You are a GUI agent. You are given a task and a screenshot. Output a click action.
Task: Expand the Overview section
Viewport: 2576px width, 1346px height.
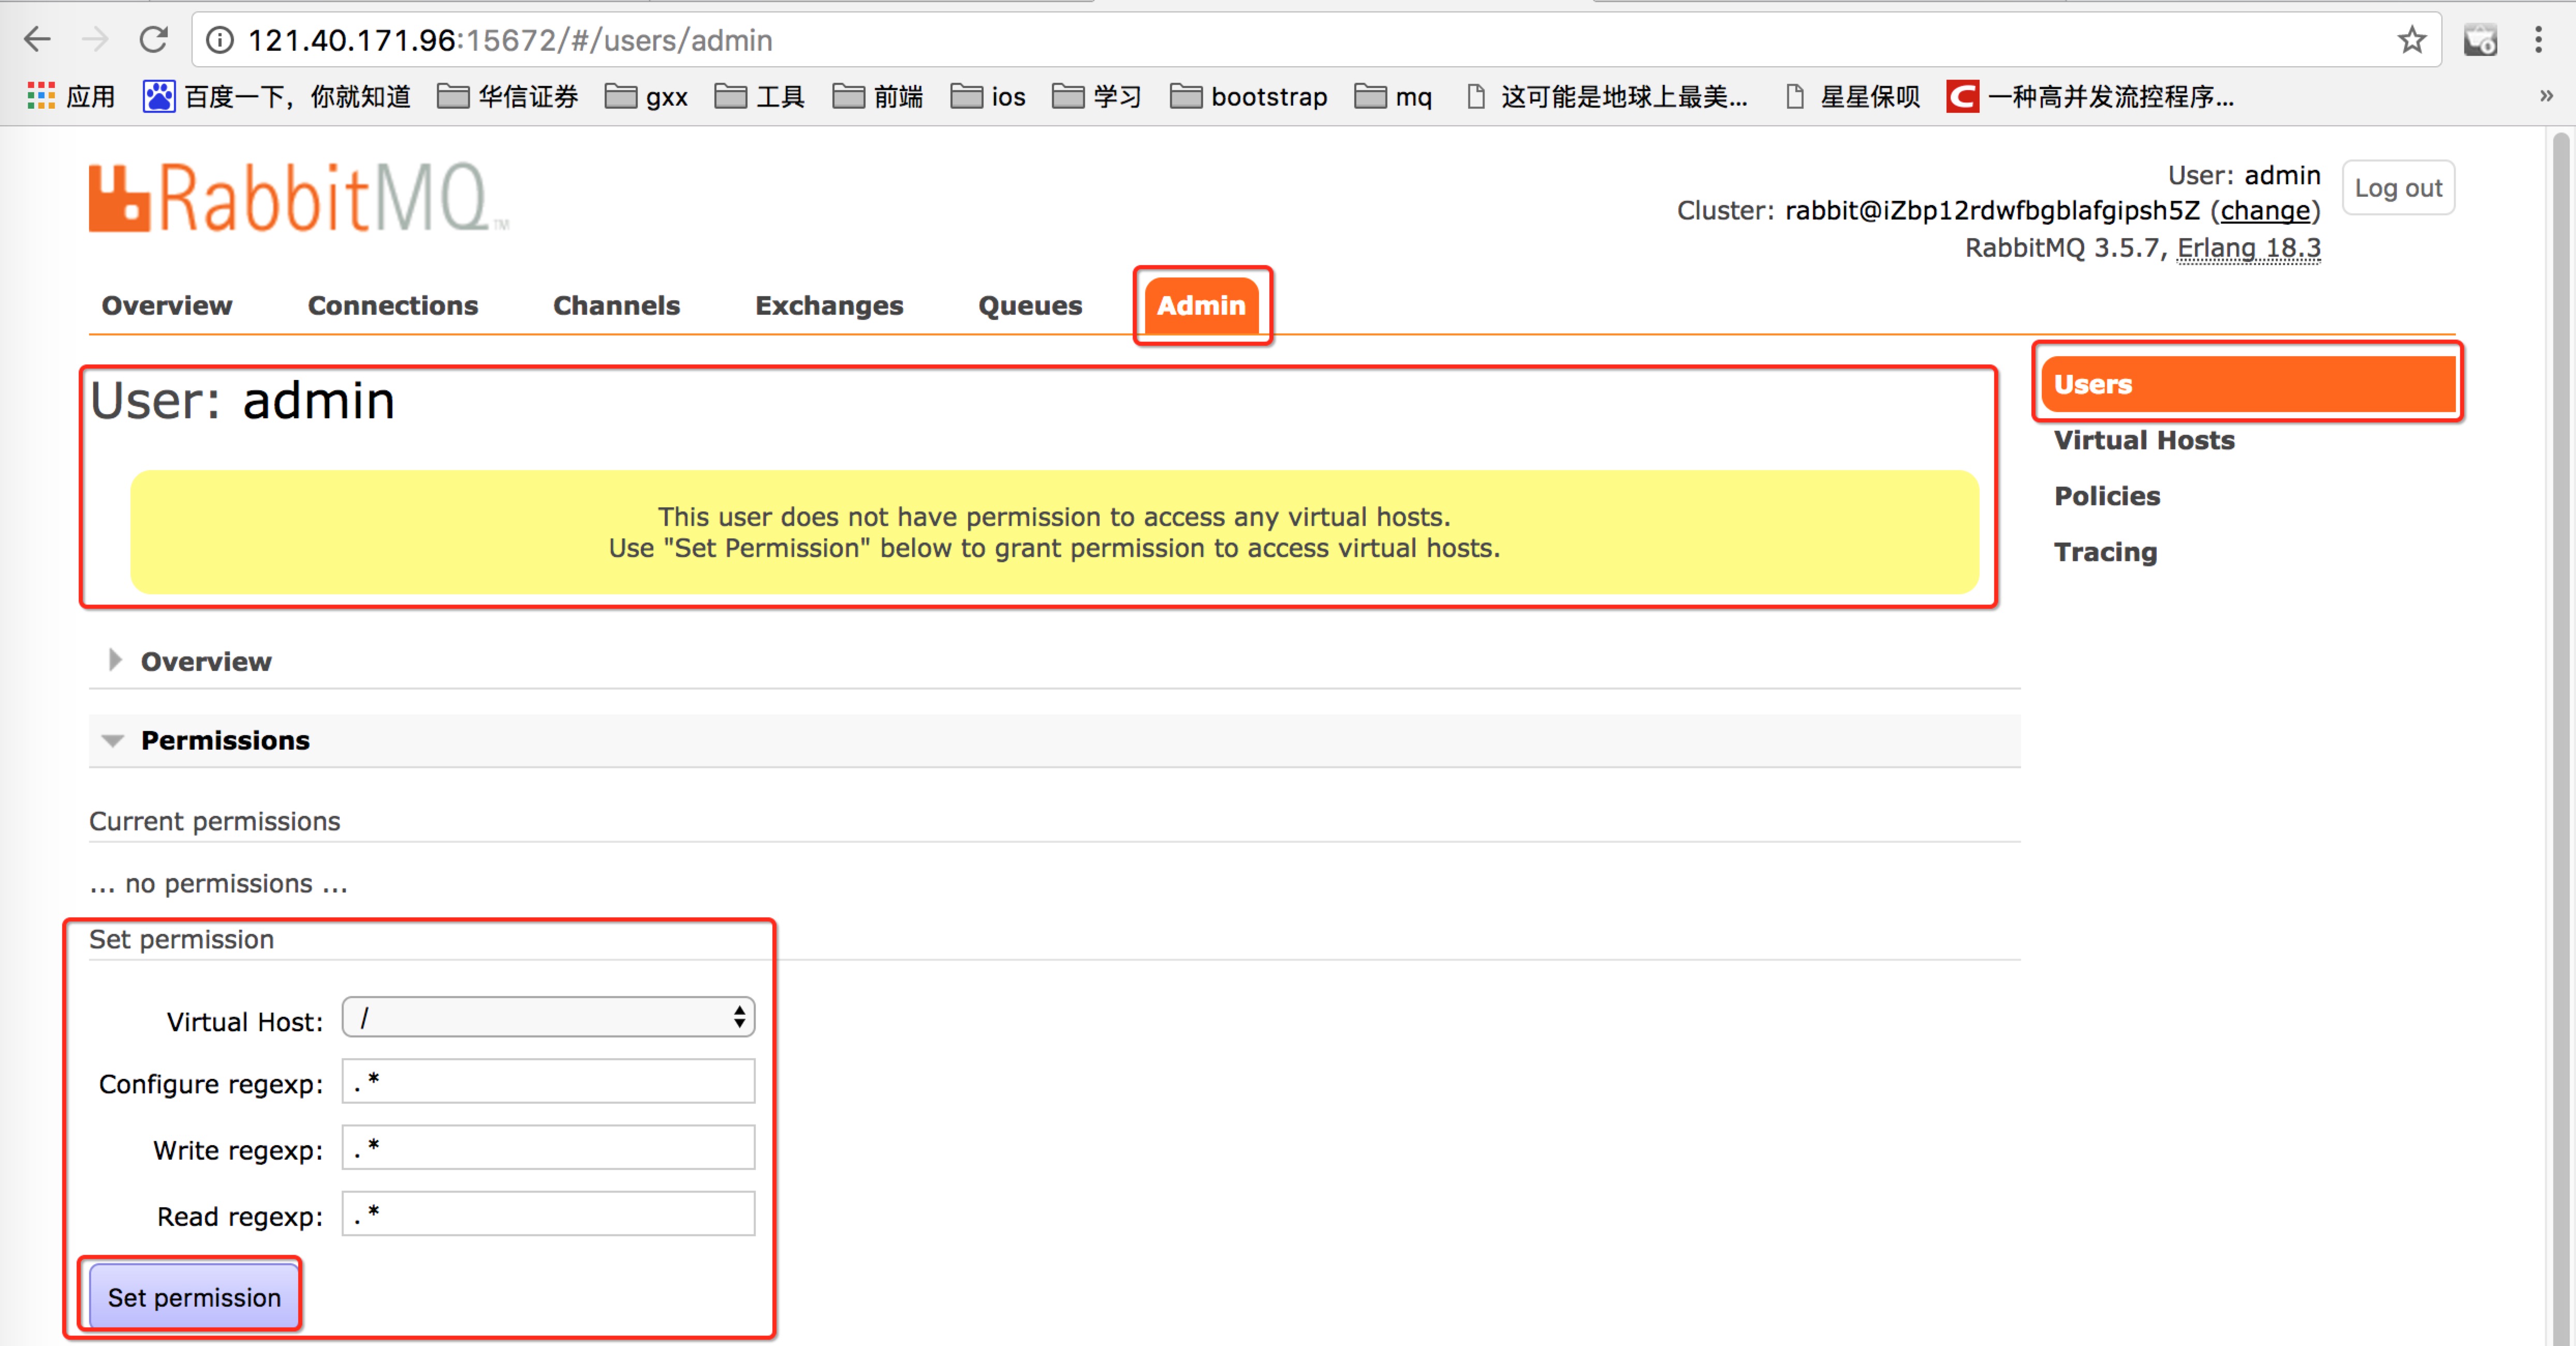[x=205, y=662]
